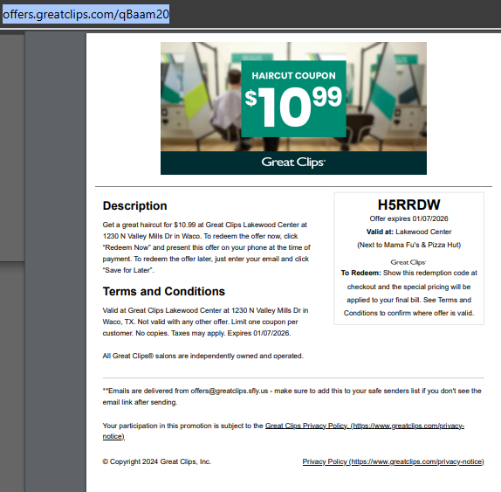Click the 'Terms and Conditions' heading

point(164,291)
